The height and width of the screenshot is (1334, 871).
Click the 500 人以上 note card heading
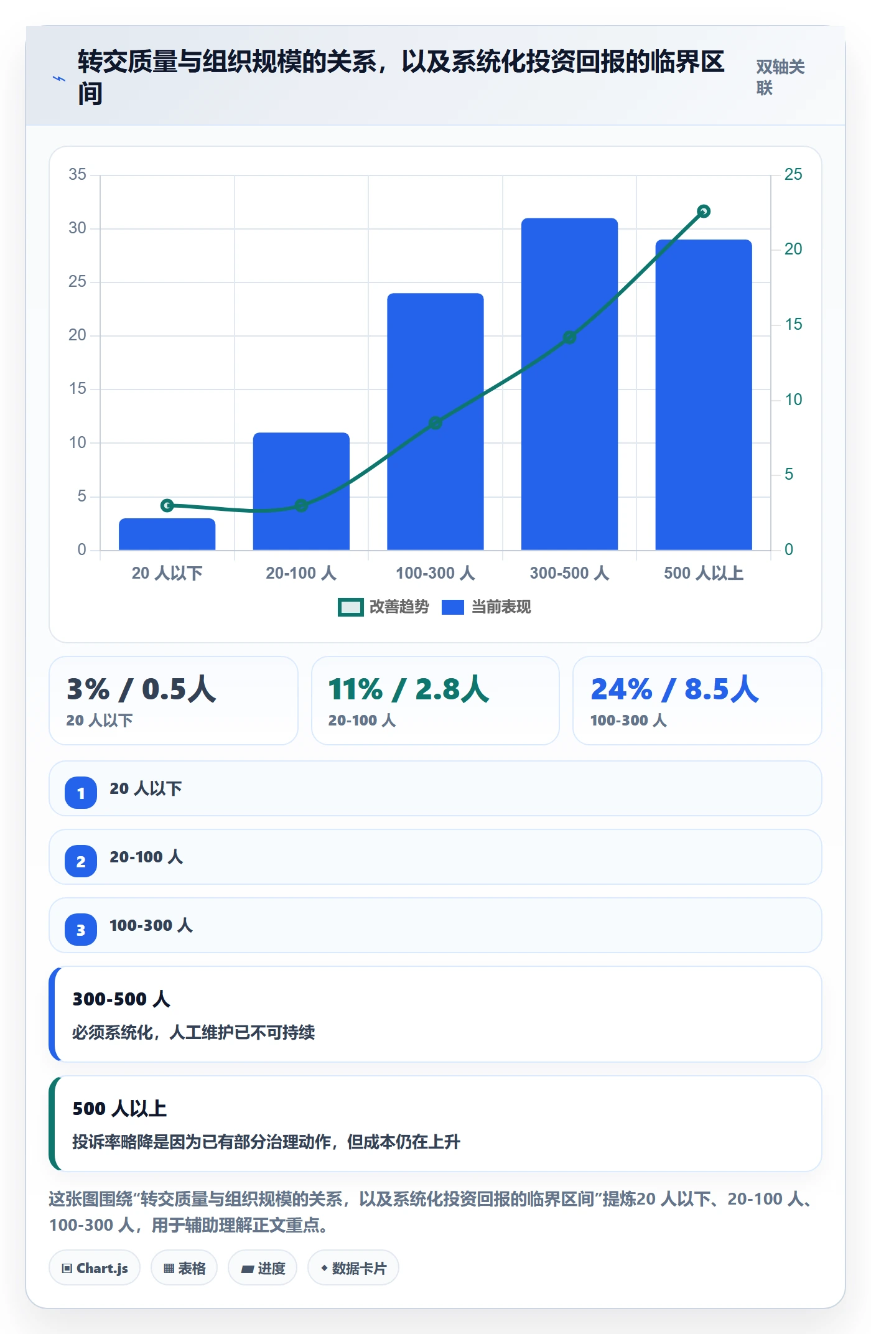pyautogui.click(x=119, y=1109)
